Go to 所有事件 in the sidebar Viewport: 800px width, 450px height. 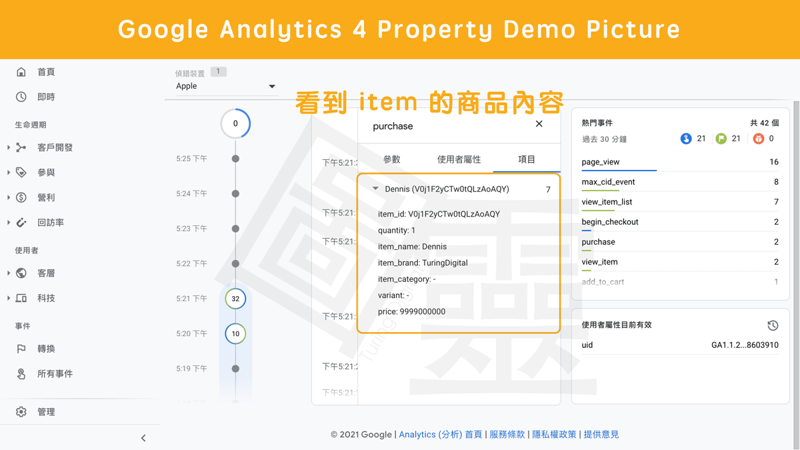coord(55,374)
